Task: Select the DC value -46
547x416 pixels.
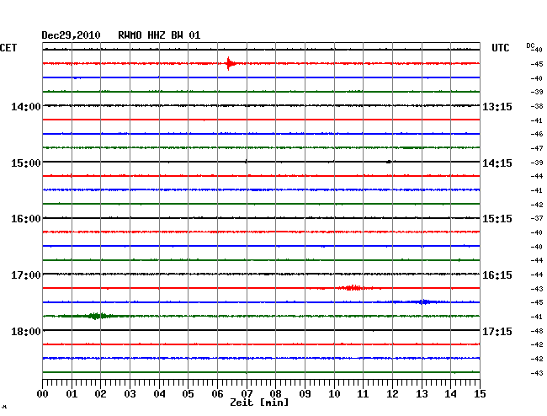Action: [x=537, y=134]
